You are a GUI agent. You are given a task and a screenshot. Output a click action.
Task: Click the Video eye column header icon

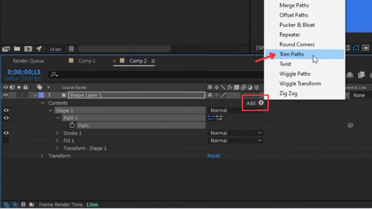tap(6, 87)
